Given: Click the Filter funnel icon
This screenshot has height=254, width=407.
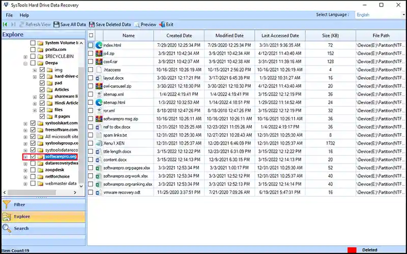Looking at the screenshot, I should 7,205.
